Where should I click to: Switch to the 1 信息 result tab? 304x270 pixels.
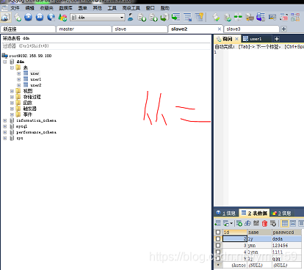click(x=226, y=214)
